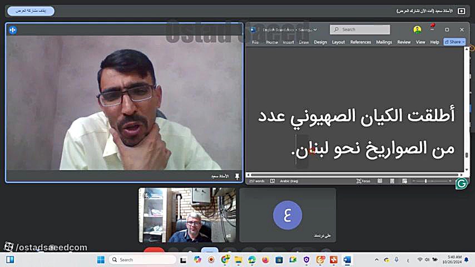Image resolution: width=475 pixels, height=267 pixels.
Task: Open the Wi-Fi network tray icon
Action: click(419, 260)
